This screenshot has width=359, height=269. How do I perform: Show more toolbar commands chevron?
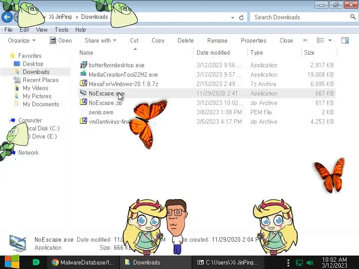click(x=305, y=40)
